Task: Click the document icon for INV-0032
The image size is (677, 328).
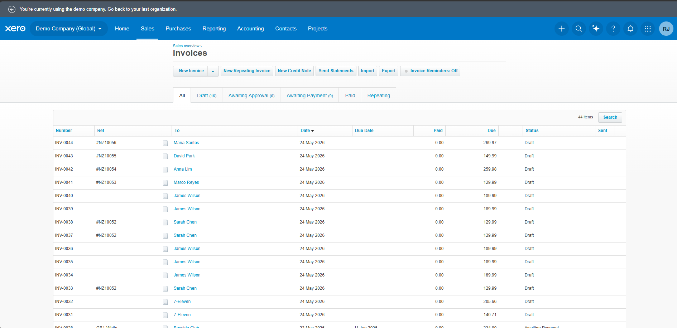Action: pos(165,302)
